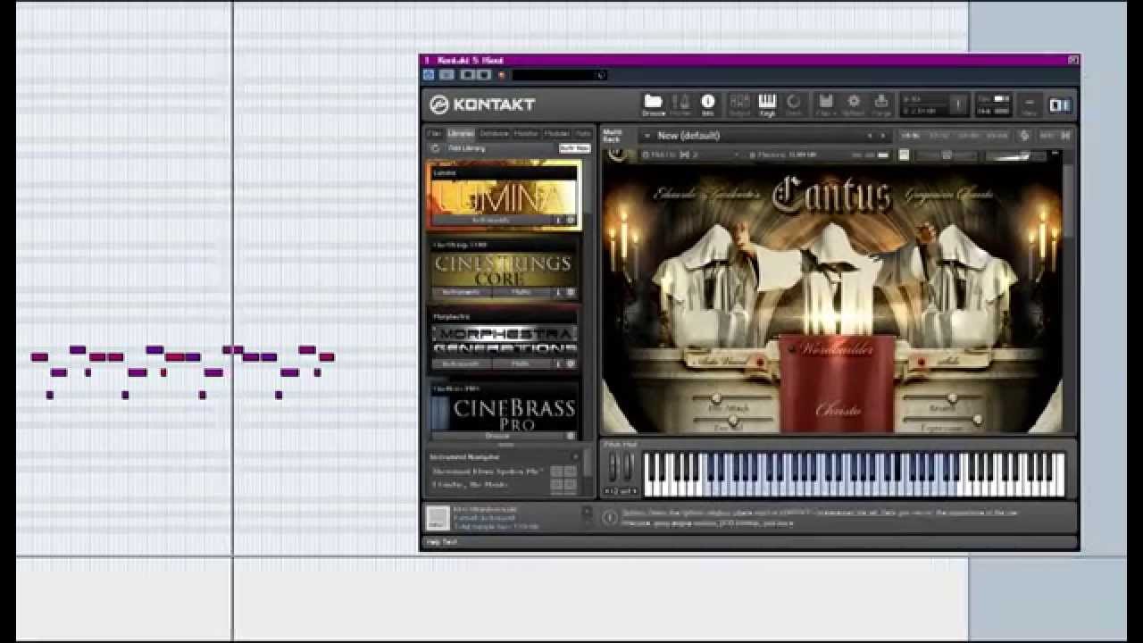This screenshot has width=1143, height=643.
Task: Click the Master editor icon in Kontakt header
Action: pos(681,104)
